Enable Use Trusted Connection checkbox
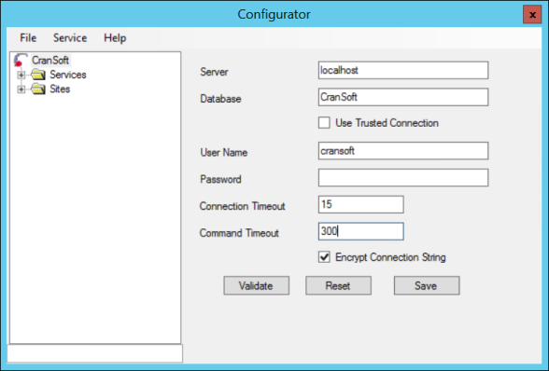 (x=324, y=123)
